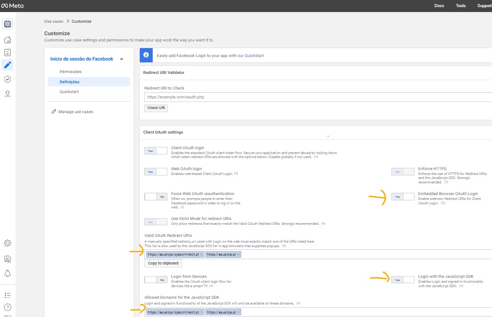The width and height of the screenshot is (492, 317).
Task: Open the Dashboard home icon in sidebar
Action: [x=8, y=40]
